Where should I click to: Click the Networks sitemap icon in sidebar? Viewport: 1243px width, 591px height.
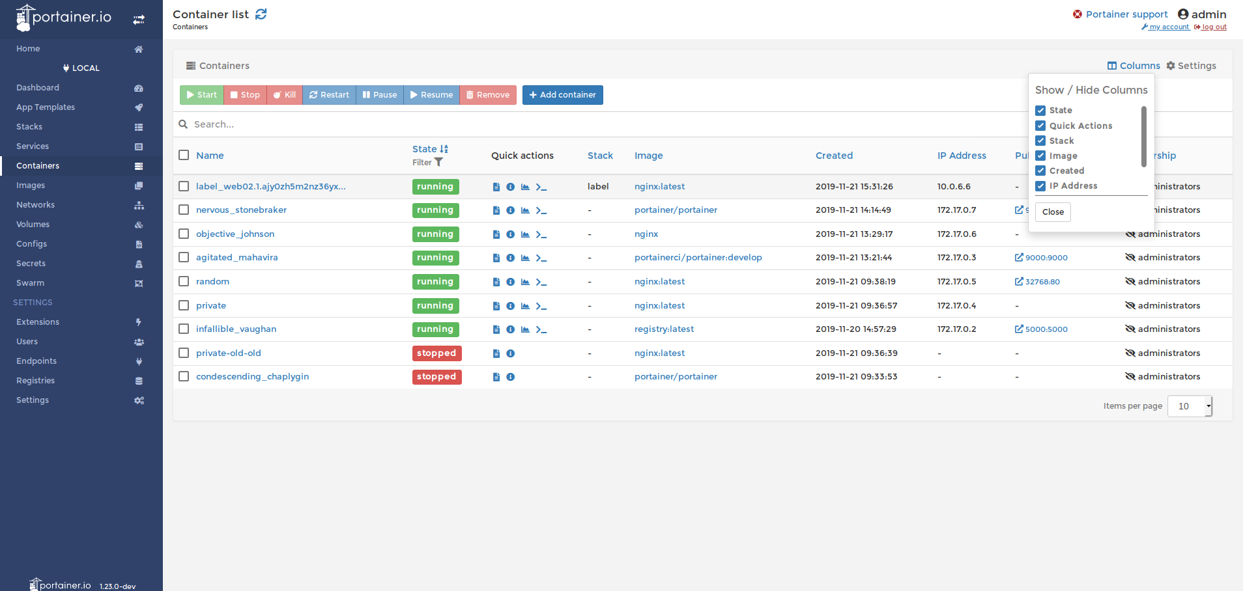pos(139,205)
